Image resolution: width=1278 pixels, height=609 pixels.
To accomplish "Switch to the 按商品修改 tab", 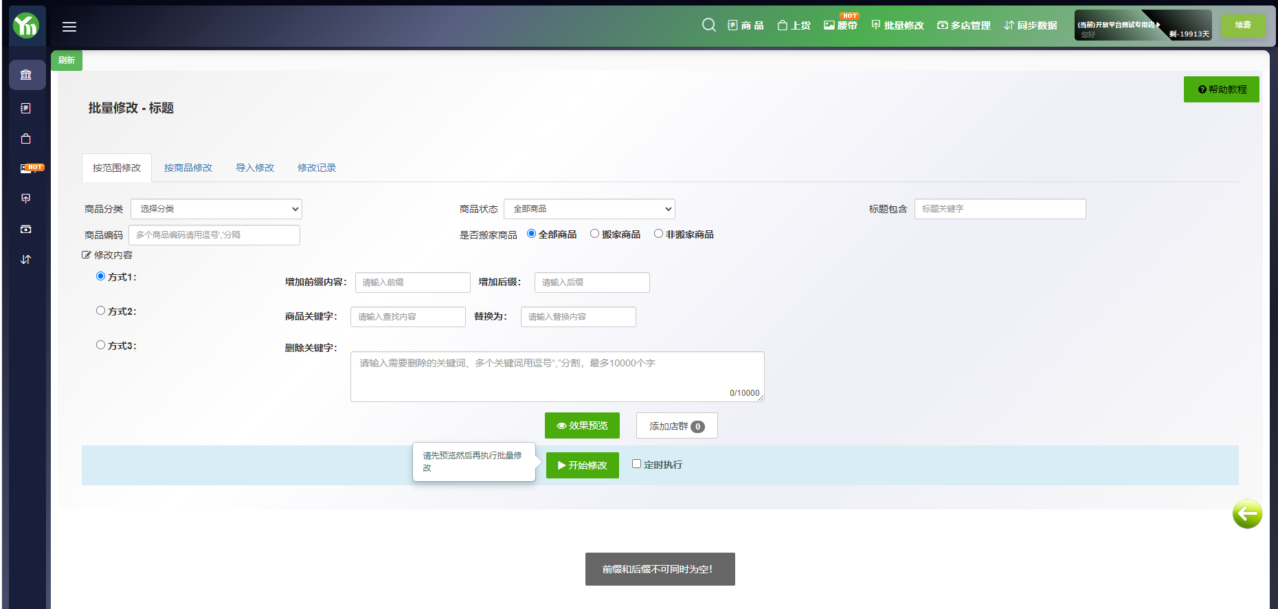I will [188, 168].
